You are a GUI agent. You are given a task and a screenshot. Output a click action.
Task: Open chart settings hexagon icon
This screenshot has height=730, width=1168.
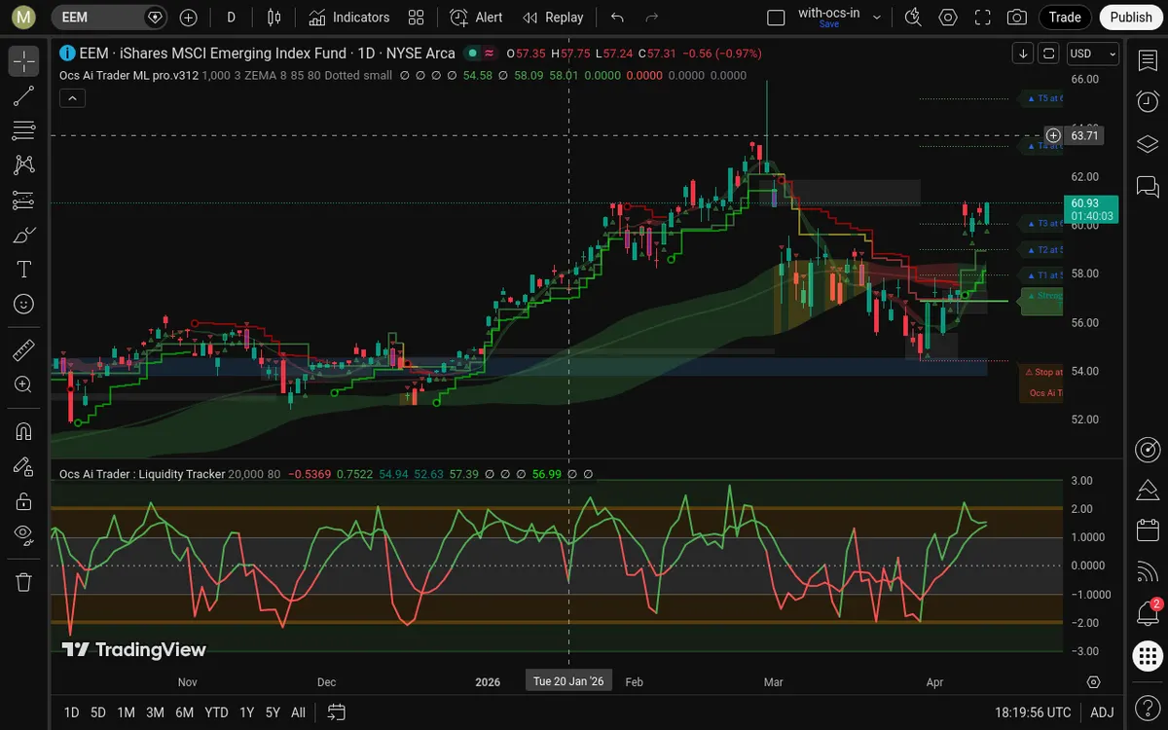[948, 17]
